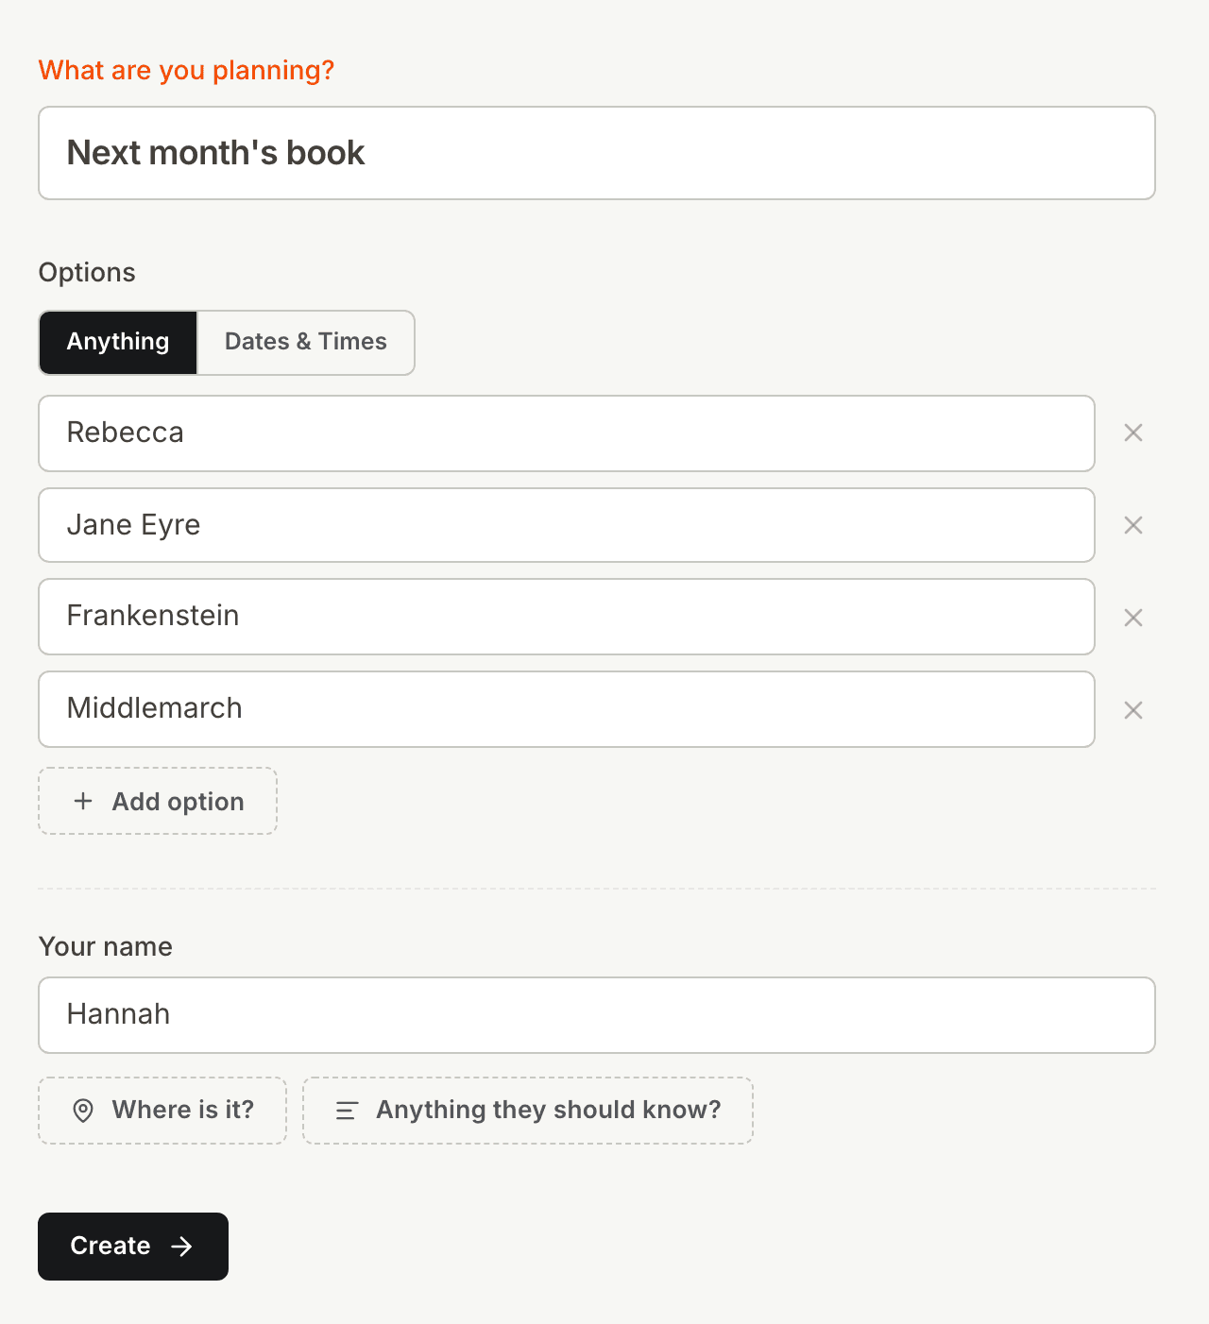Viewport: 1209px width, 1324px height.
Task: Click the arrow icon in the Create button
Action: click(x=182, y=1247)
